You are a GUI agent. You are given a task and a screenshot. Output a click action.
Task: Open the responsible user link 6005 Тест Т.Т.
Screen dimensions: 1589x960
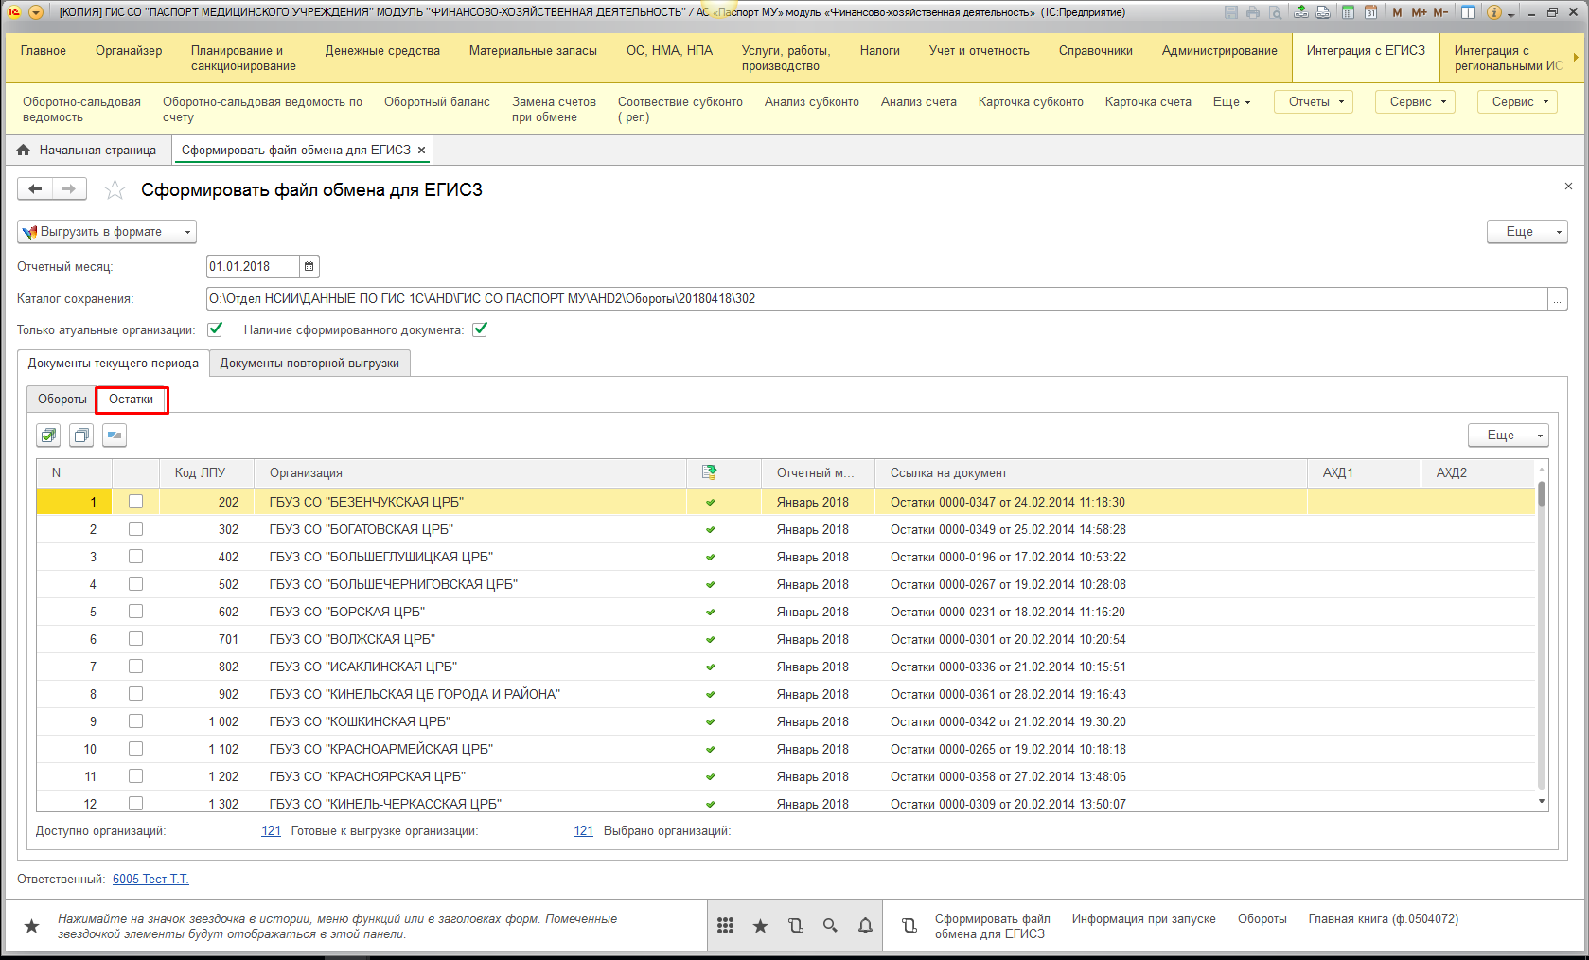tap(150, 880)
